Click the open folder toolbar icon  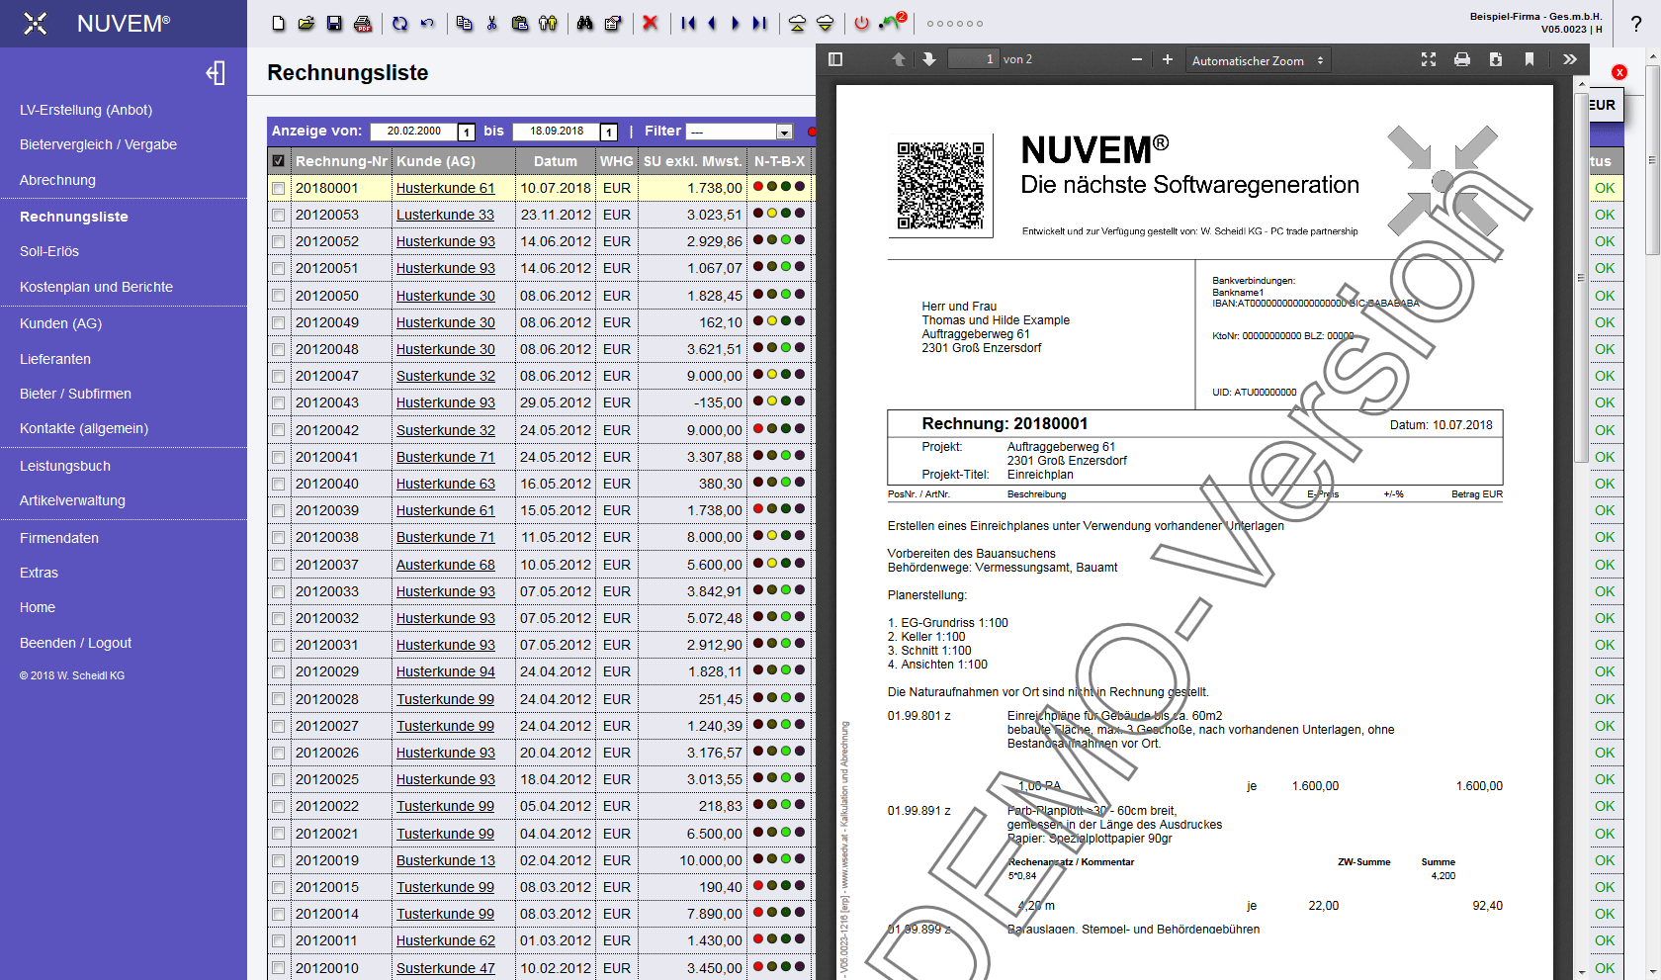(x=306, y=23)
